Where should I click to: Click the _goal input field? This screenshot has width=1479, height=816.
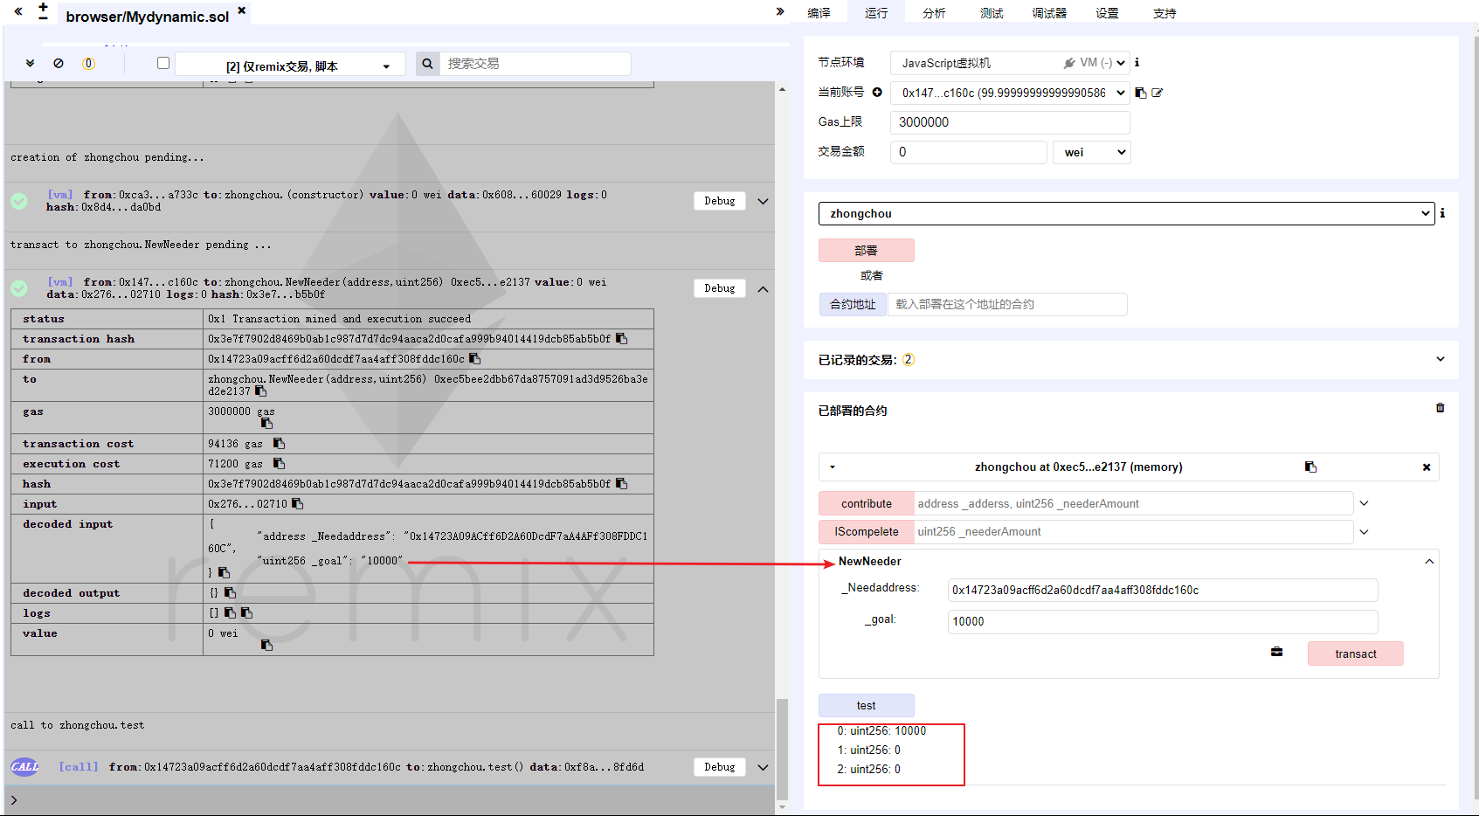tap(1163, 621)
